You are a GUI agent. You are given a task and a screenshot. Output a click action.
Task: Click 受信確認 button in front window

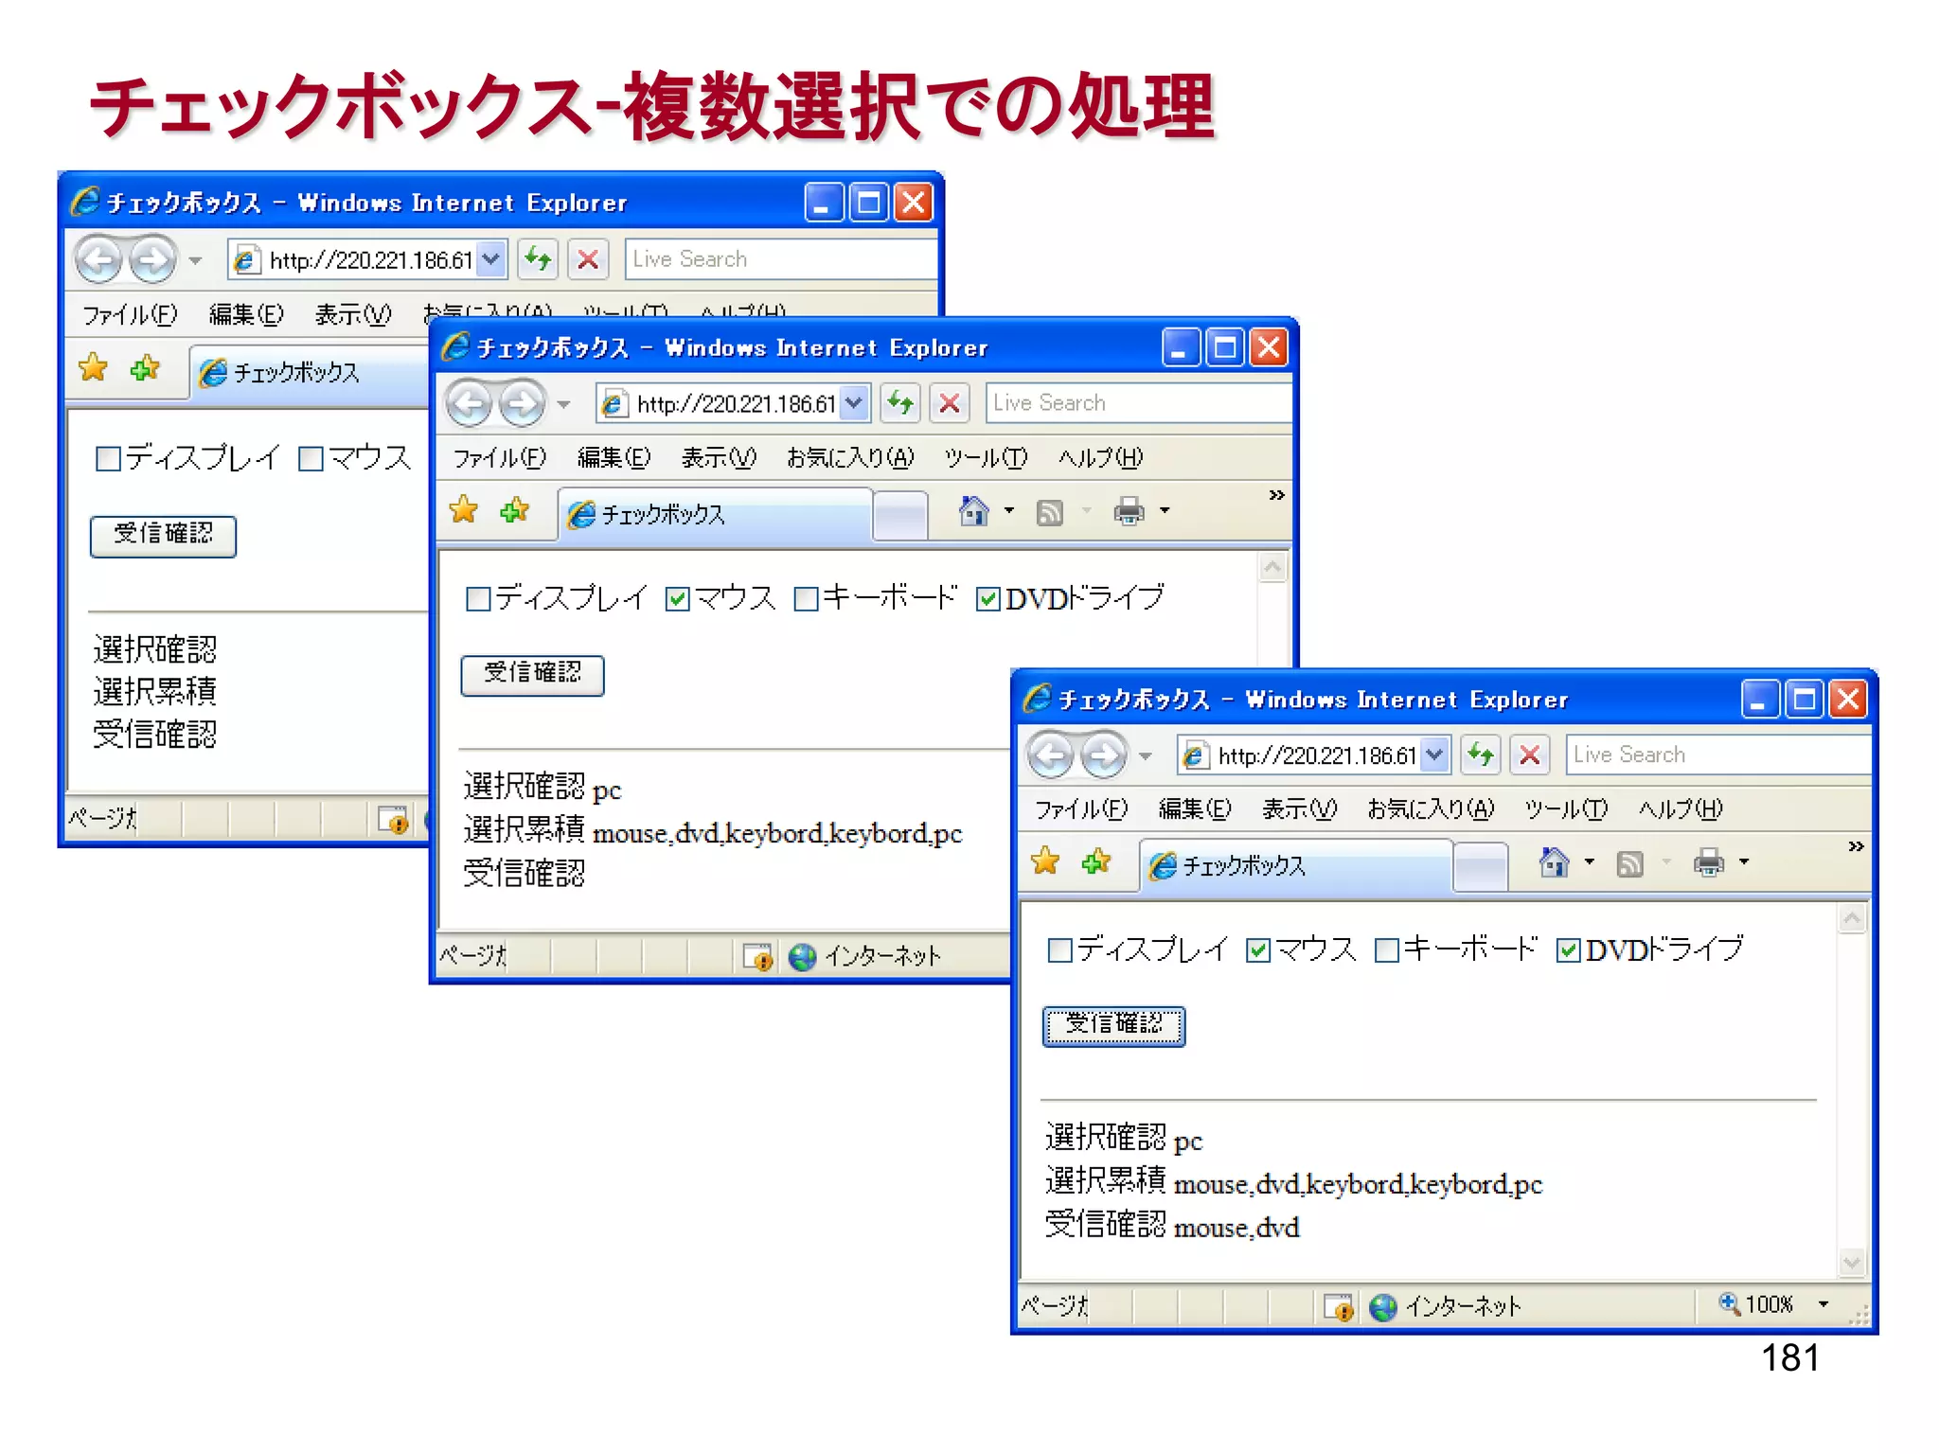click(1113, 1025)
